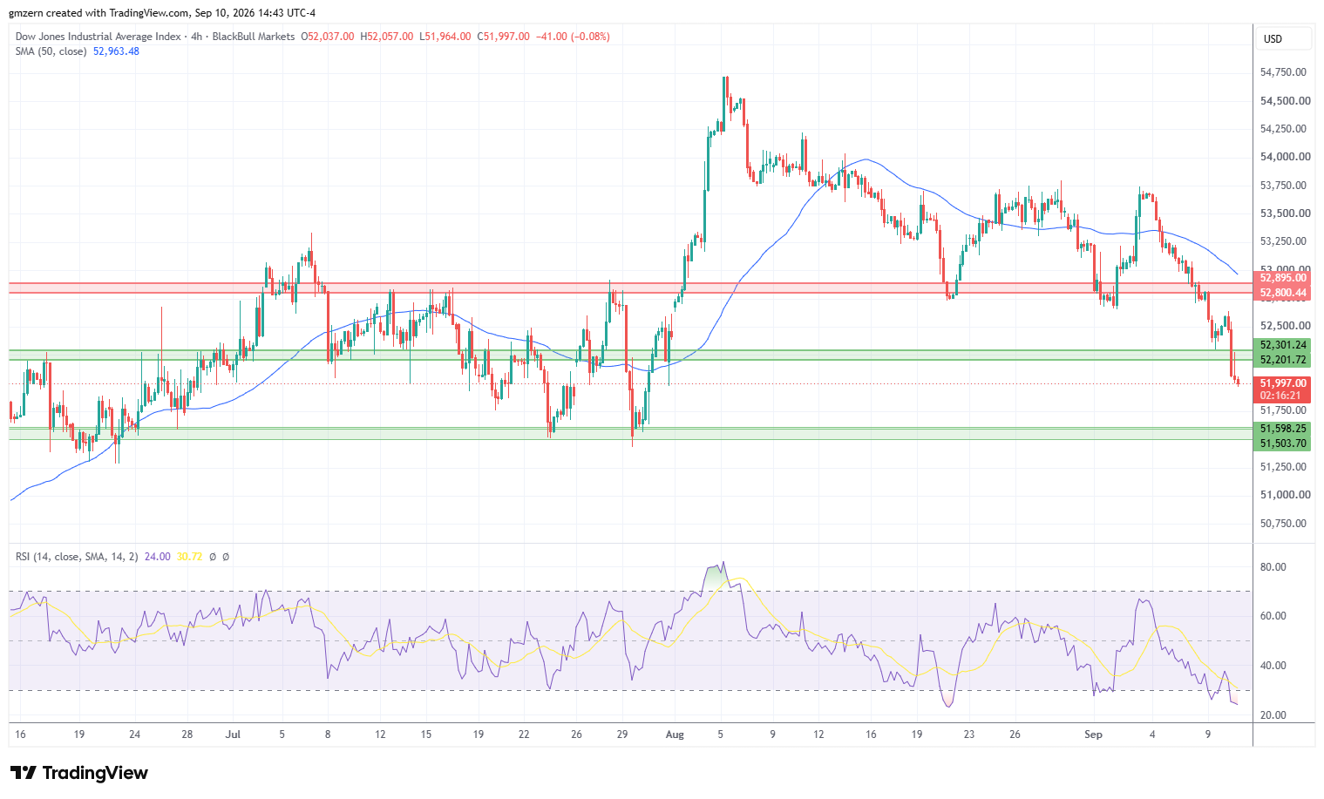
Task: Click the RSI value 24.00
Action: [x=157, y=556]
